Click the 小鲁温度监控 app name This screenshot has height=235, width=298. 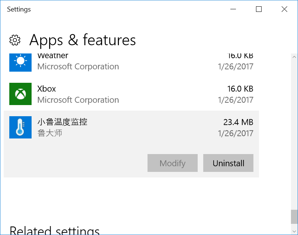click(x=62, y=122)
